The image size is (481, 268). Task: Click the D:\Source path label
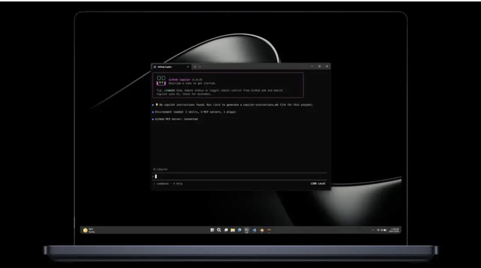point(160,169)
